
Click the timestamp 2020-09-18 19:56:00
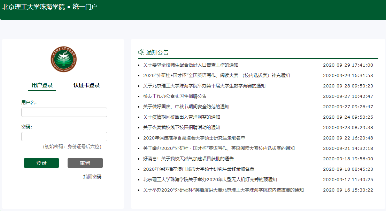click(x=348, y=159)
